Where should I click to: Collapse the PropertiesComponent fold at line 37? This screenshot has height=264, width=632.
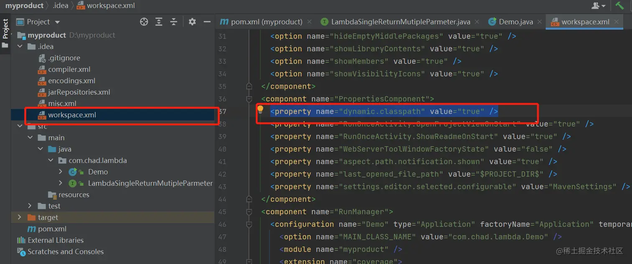coord(250,99)
